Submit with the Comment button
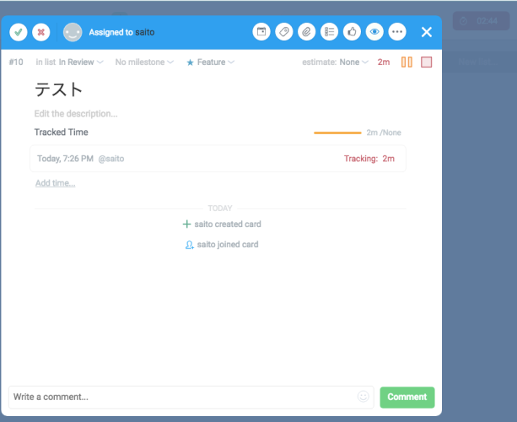Image resolution: width=517 pixels, height=422 pixels. point(407,398)
